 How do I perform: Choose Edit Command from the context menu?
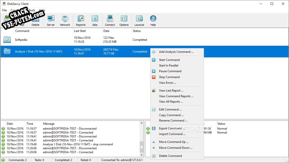tap(170, 109)
